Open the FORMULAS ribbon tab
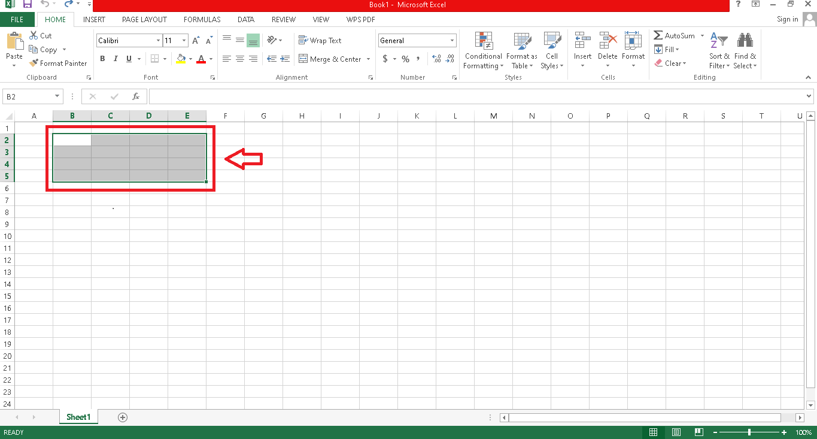 [202, 20]
